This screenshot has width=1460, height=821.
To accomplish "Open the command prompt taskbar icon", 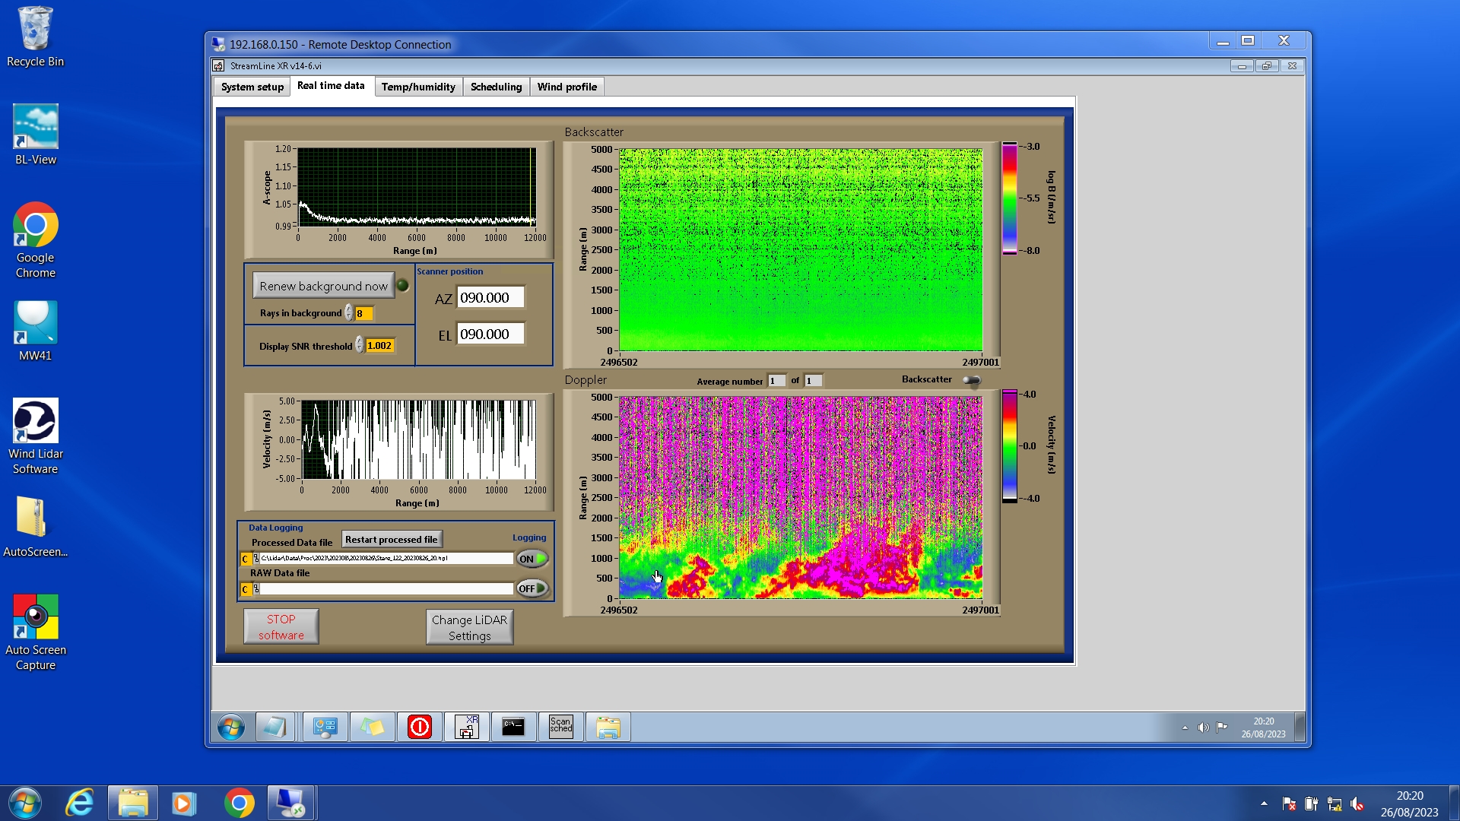I will coord(513,727).
